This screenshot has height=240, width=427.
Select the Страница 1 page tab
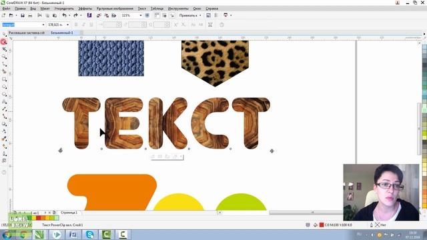click(x=69, y=213)
